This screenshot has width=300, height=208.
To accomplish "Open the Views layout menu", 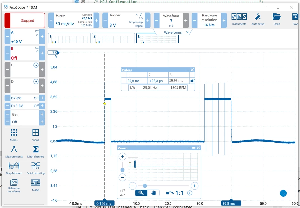I will pyautogui.click(x=36, y=135).
